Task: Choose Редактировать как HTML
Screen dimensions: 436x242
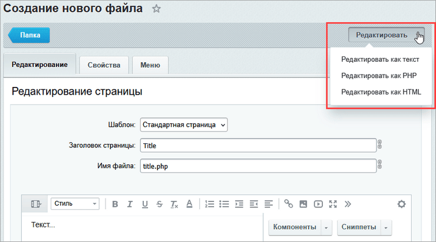Action: click(381, 92)
